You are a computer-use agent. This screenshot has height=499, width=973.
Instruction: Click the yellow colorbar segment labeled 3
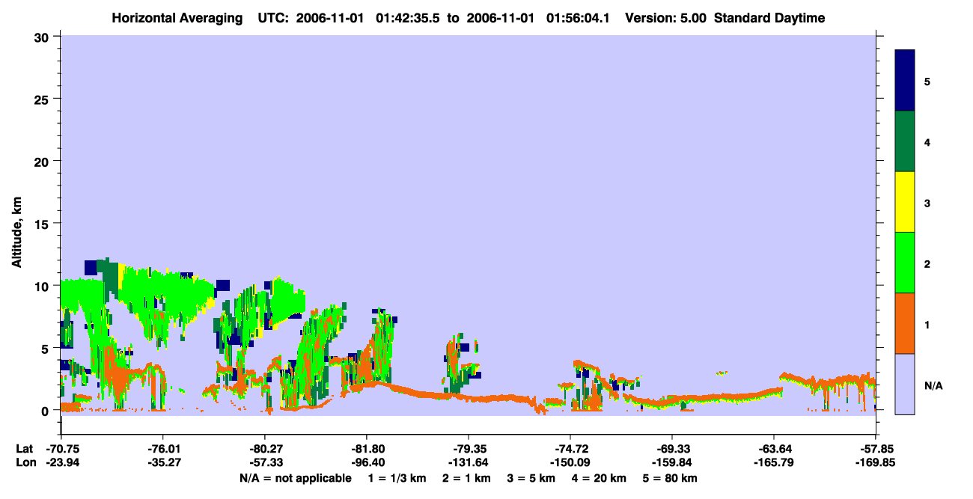click(x=905, y=202)
